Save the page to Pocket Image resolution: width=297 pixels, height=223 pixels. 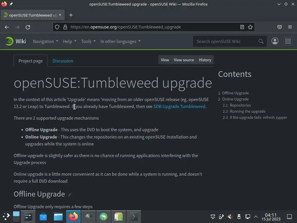coord(280,27)
